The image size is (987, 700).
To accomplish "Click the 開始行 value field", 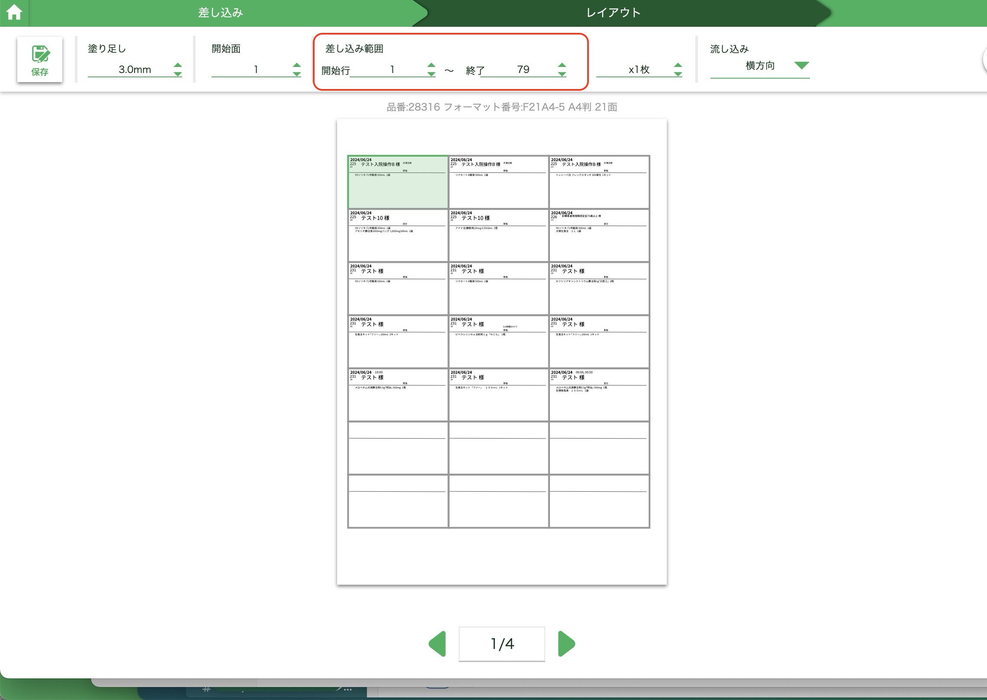I will [392, 70].
